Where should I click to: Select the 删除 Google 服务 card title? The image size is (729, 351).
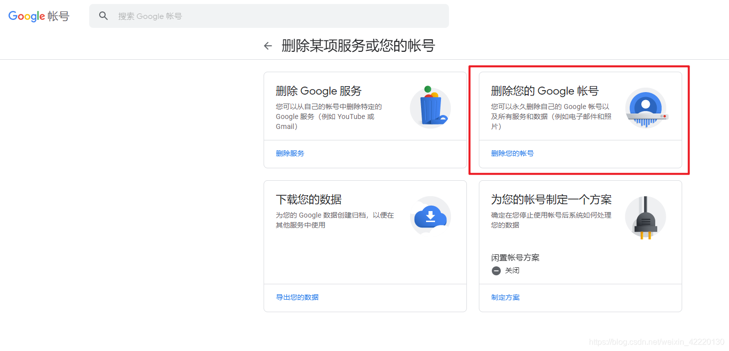[x=318, y=91]
